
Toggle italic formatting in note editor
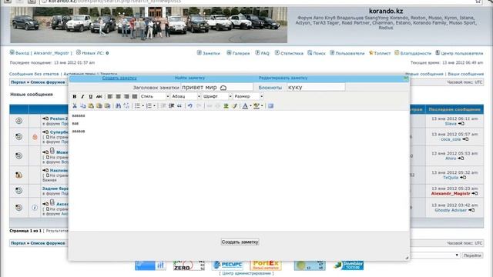pyautogui.click(x=82, y=96)
